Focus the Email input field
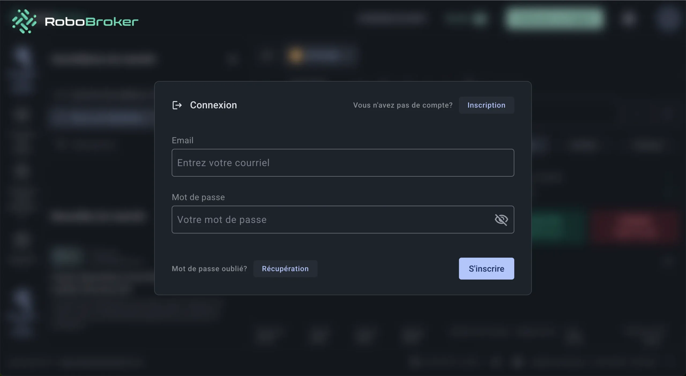686x376 pixels. 343,163
